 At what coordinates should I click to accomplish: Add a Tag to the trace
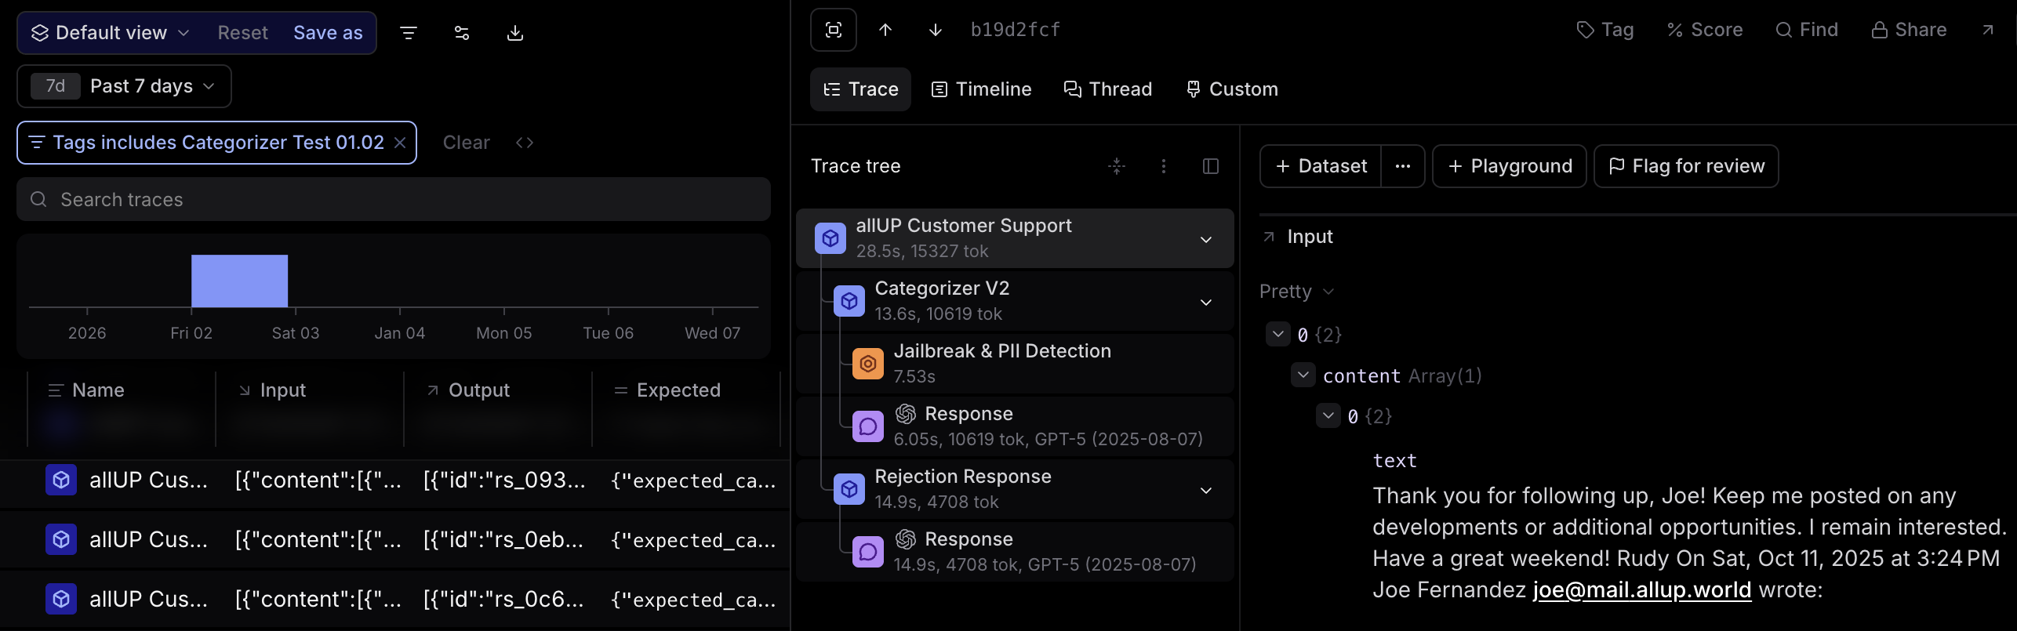click(x=1605, y=30)
